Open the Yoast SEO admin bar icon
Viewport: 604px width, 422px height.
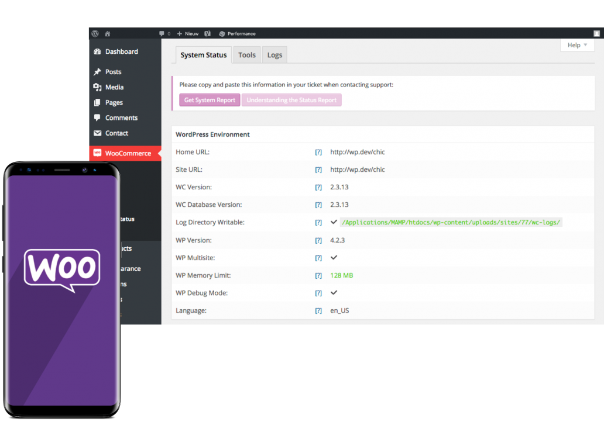(207, 33)
